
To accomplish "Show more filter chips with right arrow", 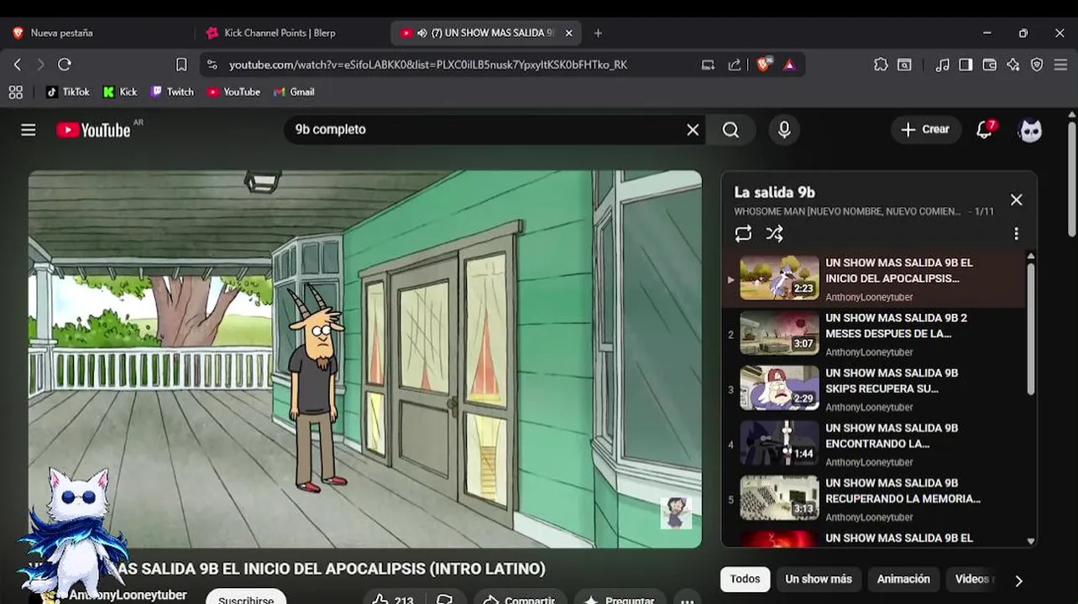I will click(1018, 581).
